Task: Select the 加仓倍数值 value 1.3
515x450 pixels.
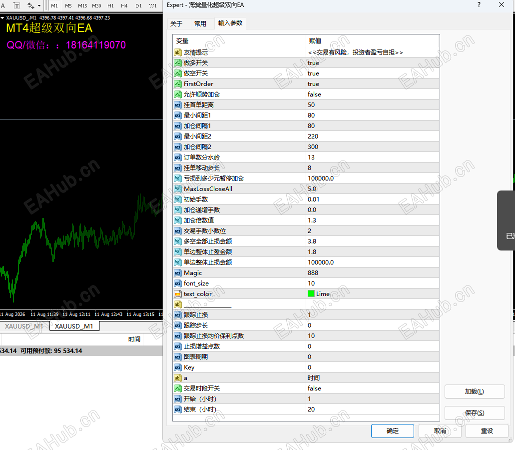Action: coord(373,220)
